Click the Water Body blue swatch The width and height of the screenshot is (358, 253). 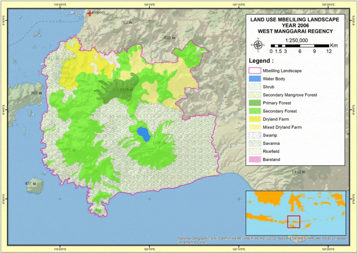(x=255, y=79)
